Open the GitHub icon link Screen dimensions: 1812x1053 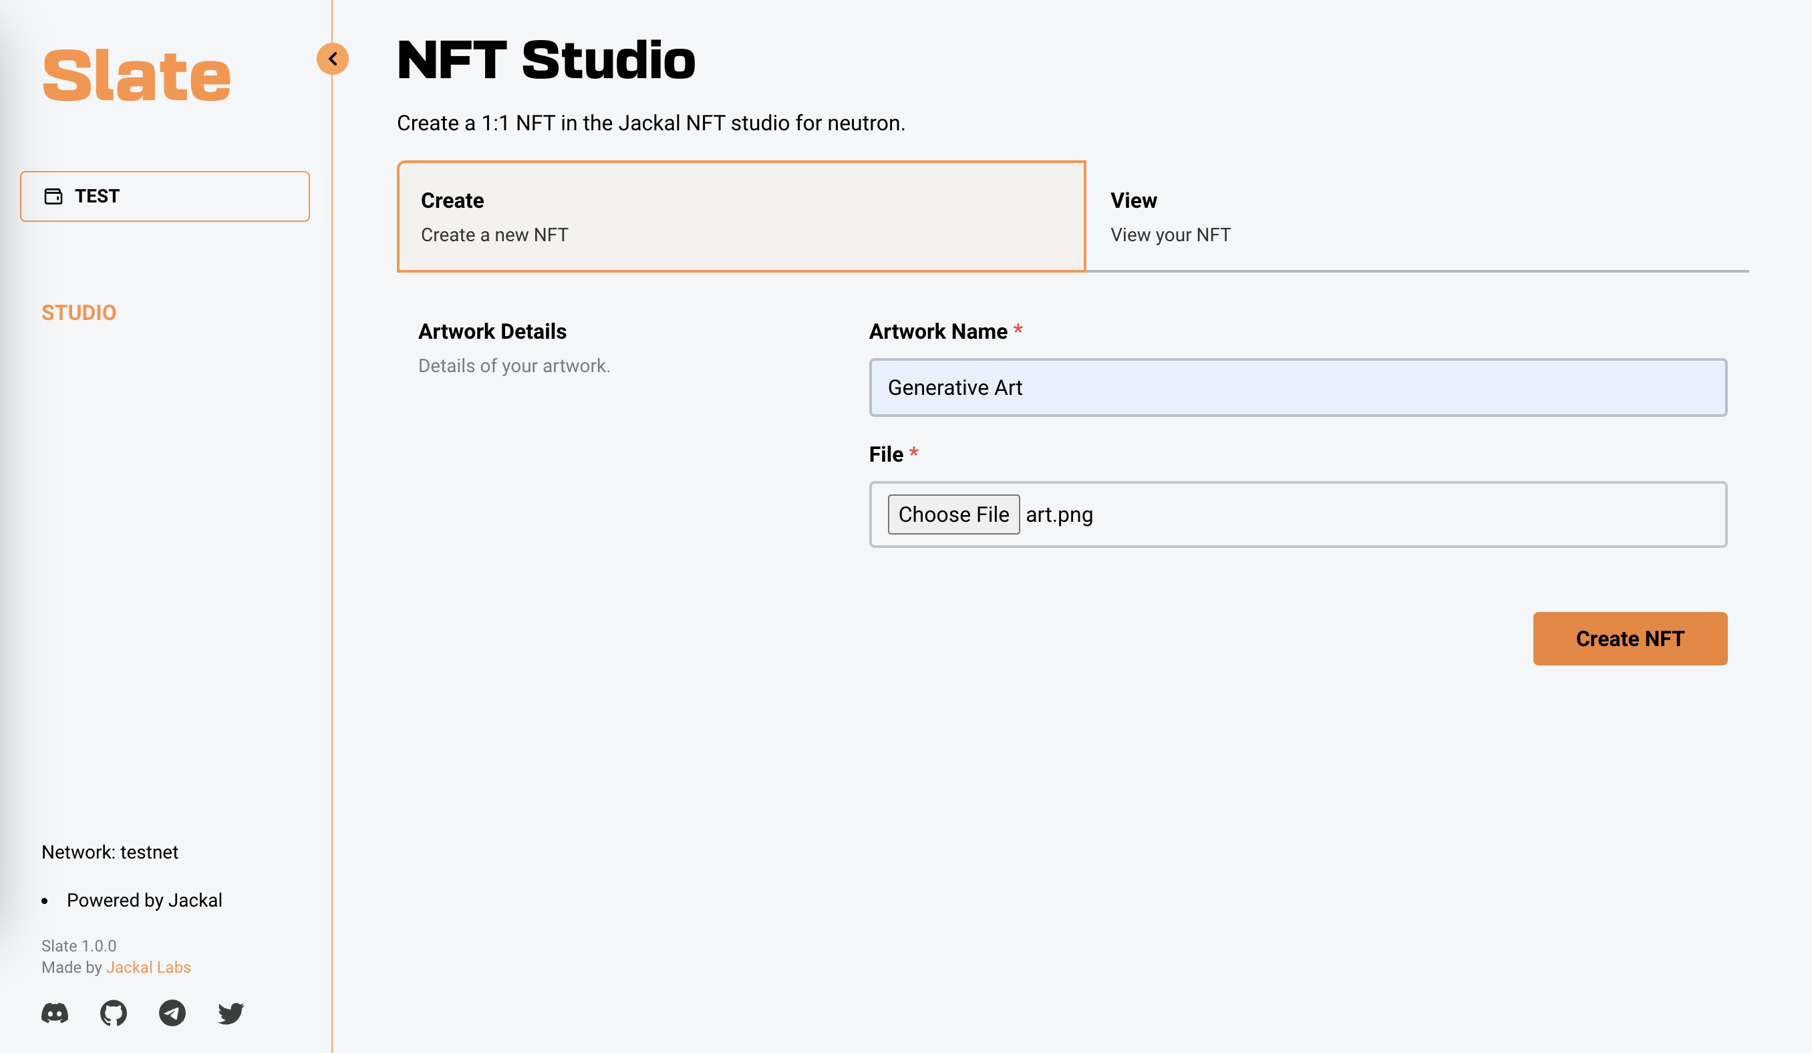pos(114,1013)
